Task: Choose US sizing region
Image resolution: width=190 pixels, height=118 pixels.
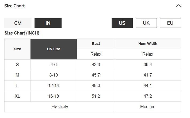Action: pos(122,23)
